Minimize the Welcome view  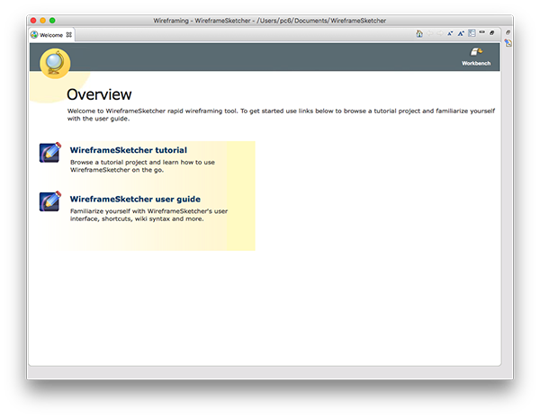(x=481, y=32)
